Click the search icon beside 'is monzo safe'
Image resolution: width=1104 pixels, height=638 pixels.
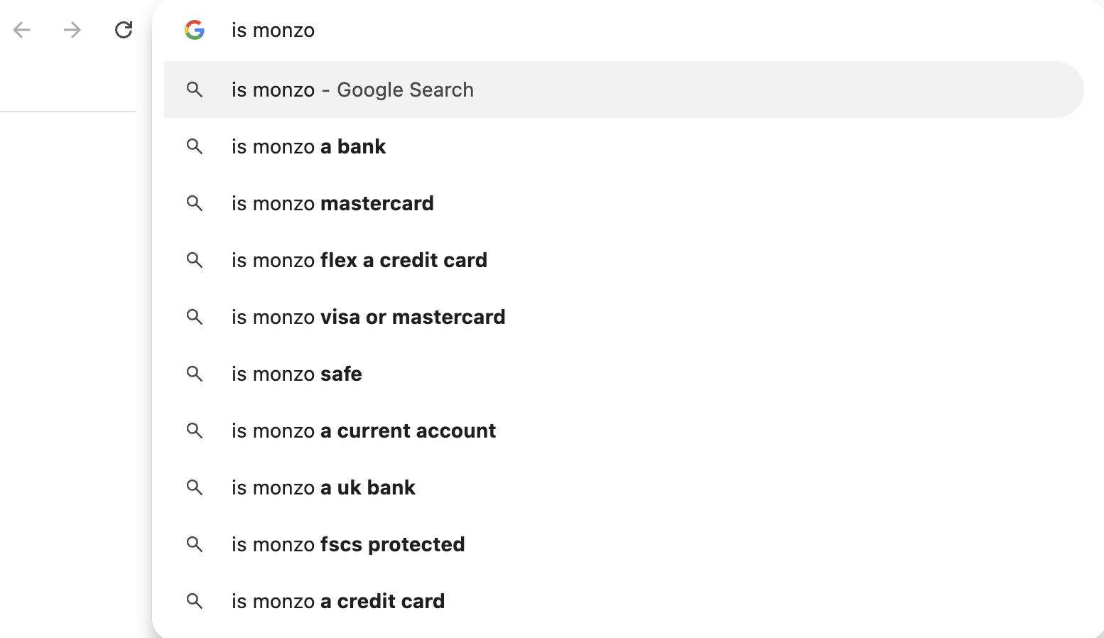point(195,374)
